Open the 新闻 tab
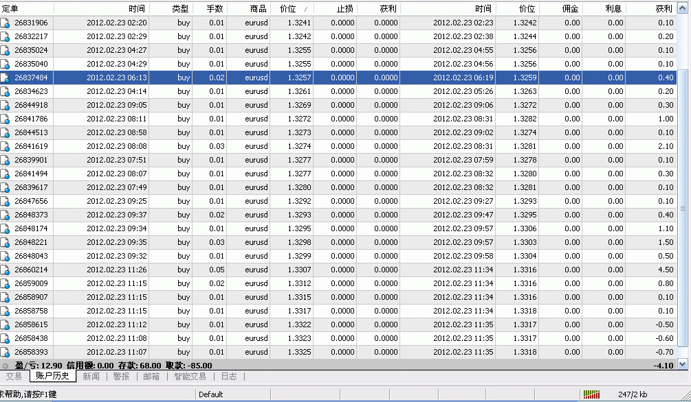 91,377
